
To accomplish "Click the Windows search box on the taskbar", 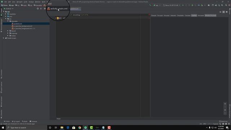I will [26, 127].
